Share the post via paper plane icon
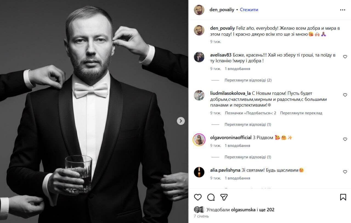 coord(224,197)
